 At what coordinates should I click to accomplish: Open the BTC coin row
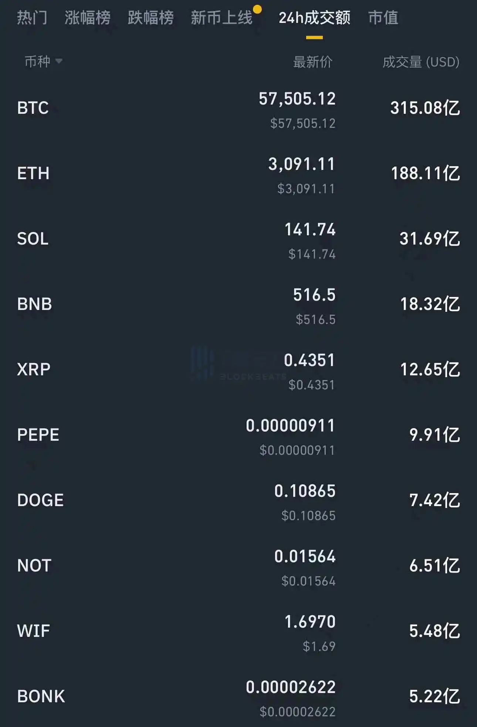click(33, 108)
